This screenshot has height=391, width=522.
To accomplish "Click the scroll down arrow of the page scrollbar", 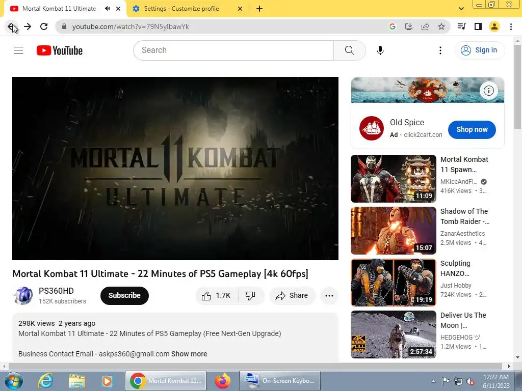I will click(518, 357).
